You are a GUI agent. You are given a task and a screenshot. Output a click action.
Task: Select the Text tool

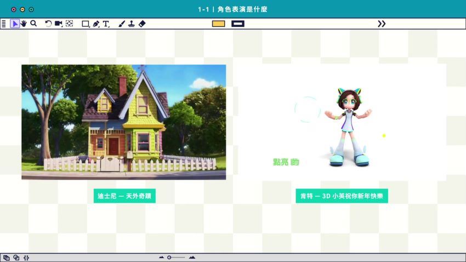point(106,24)
